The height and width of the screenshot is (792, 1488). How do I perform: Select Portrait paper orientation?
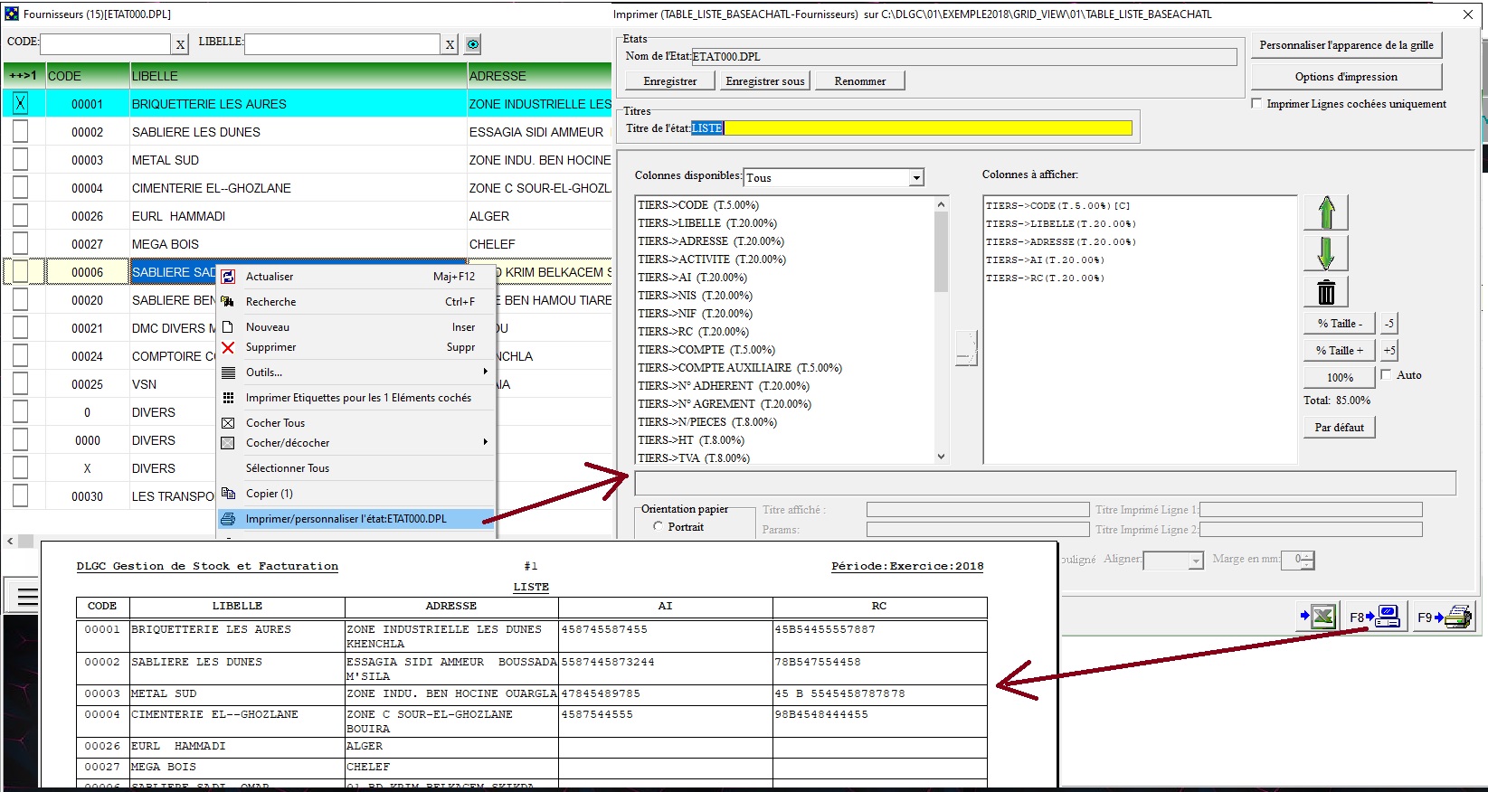pyautogui.click(x=659, y=527)
